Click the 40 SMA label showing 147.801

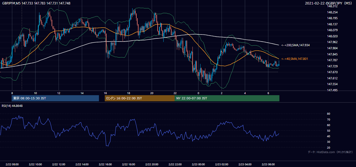(x=294, y=59)
